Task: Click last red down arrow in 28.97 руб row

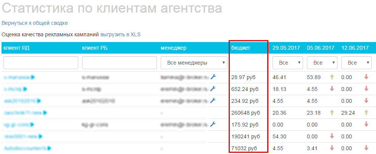Action: (x=366, y=77)
